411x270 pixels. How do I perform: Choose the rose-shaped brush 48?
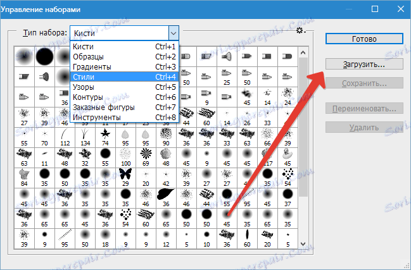click(x=166, y=157)
